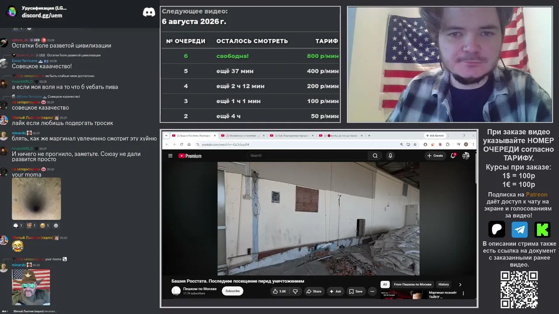Open the YouTube hamburger guide menu
Image resolution: width=559 pixels, height=314 pixels.
[x=170, y=156]
